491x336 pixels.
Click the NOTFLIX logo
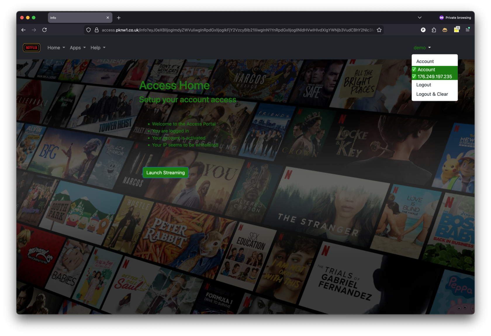pos(32,48)
